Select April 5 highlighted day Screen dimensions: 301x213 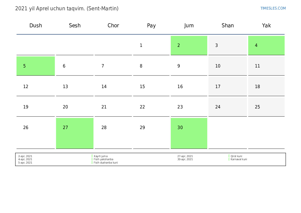[x=36, y=66]
